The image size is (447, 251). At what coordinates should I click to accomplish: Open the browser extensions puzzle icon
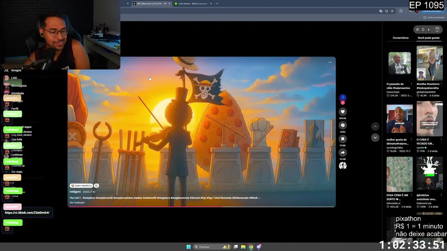tap(401, 11)
